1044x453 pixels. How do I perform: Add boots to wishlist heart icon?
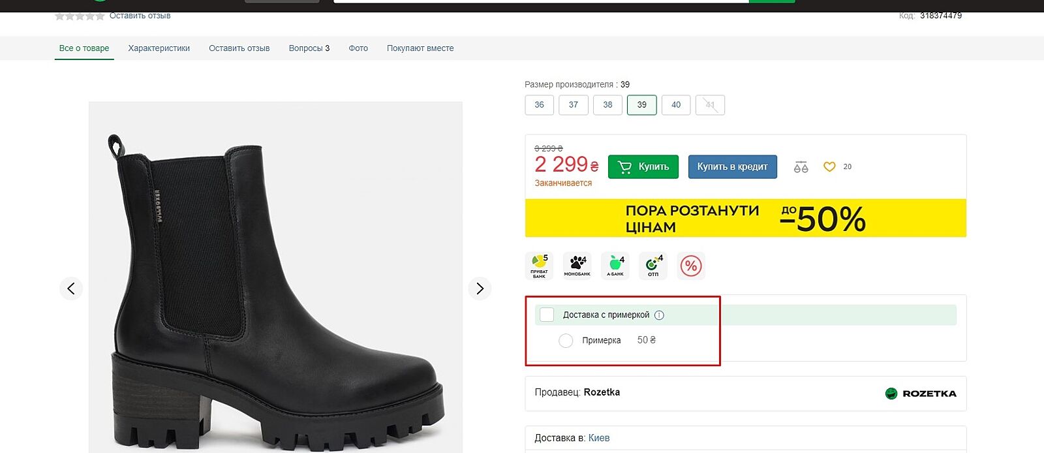click(x=829, y=167)
